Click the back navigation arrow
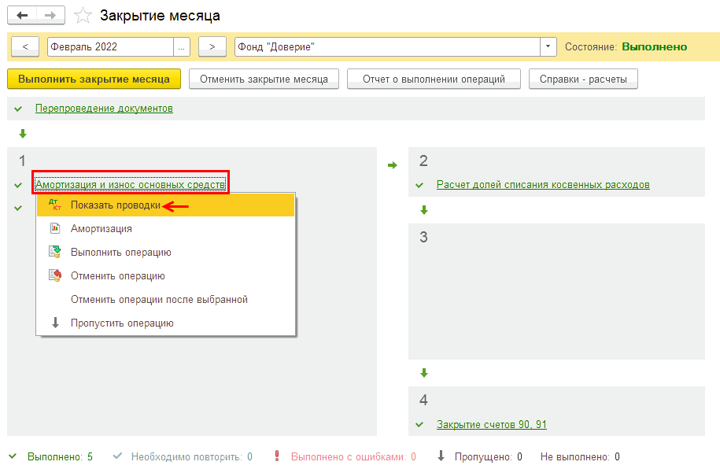Screen dimensions: 720x469 coord(22,16)
